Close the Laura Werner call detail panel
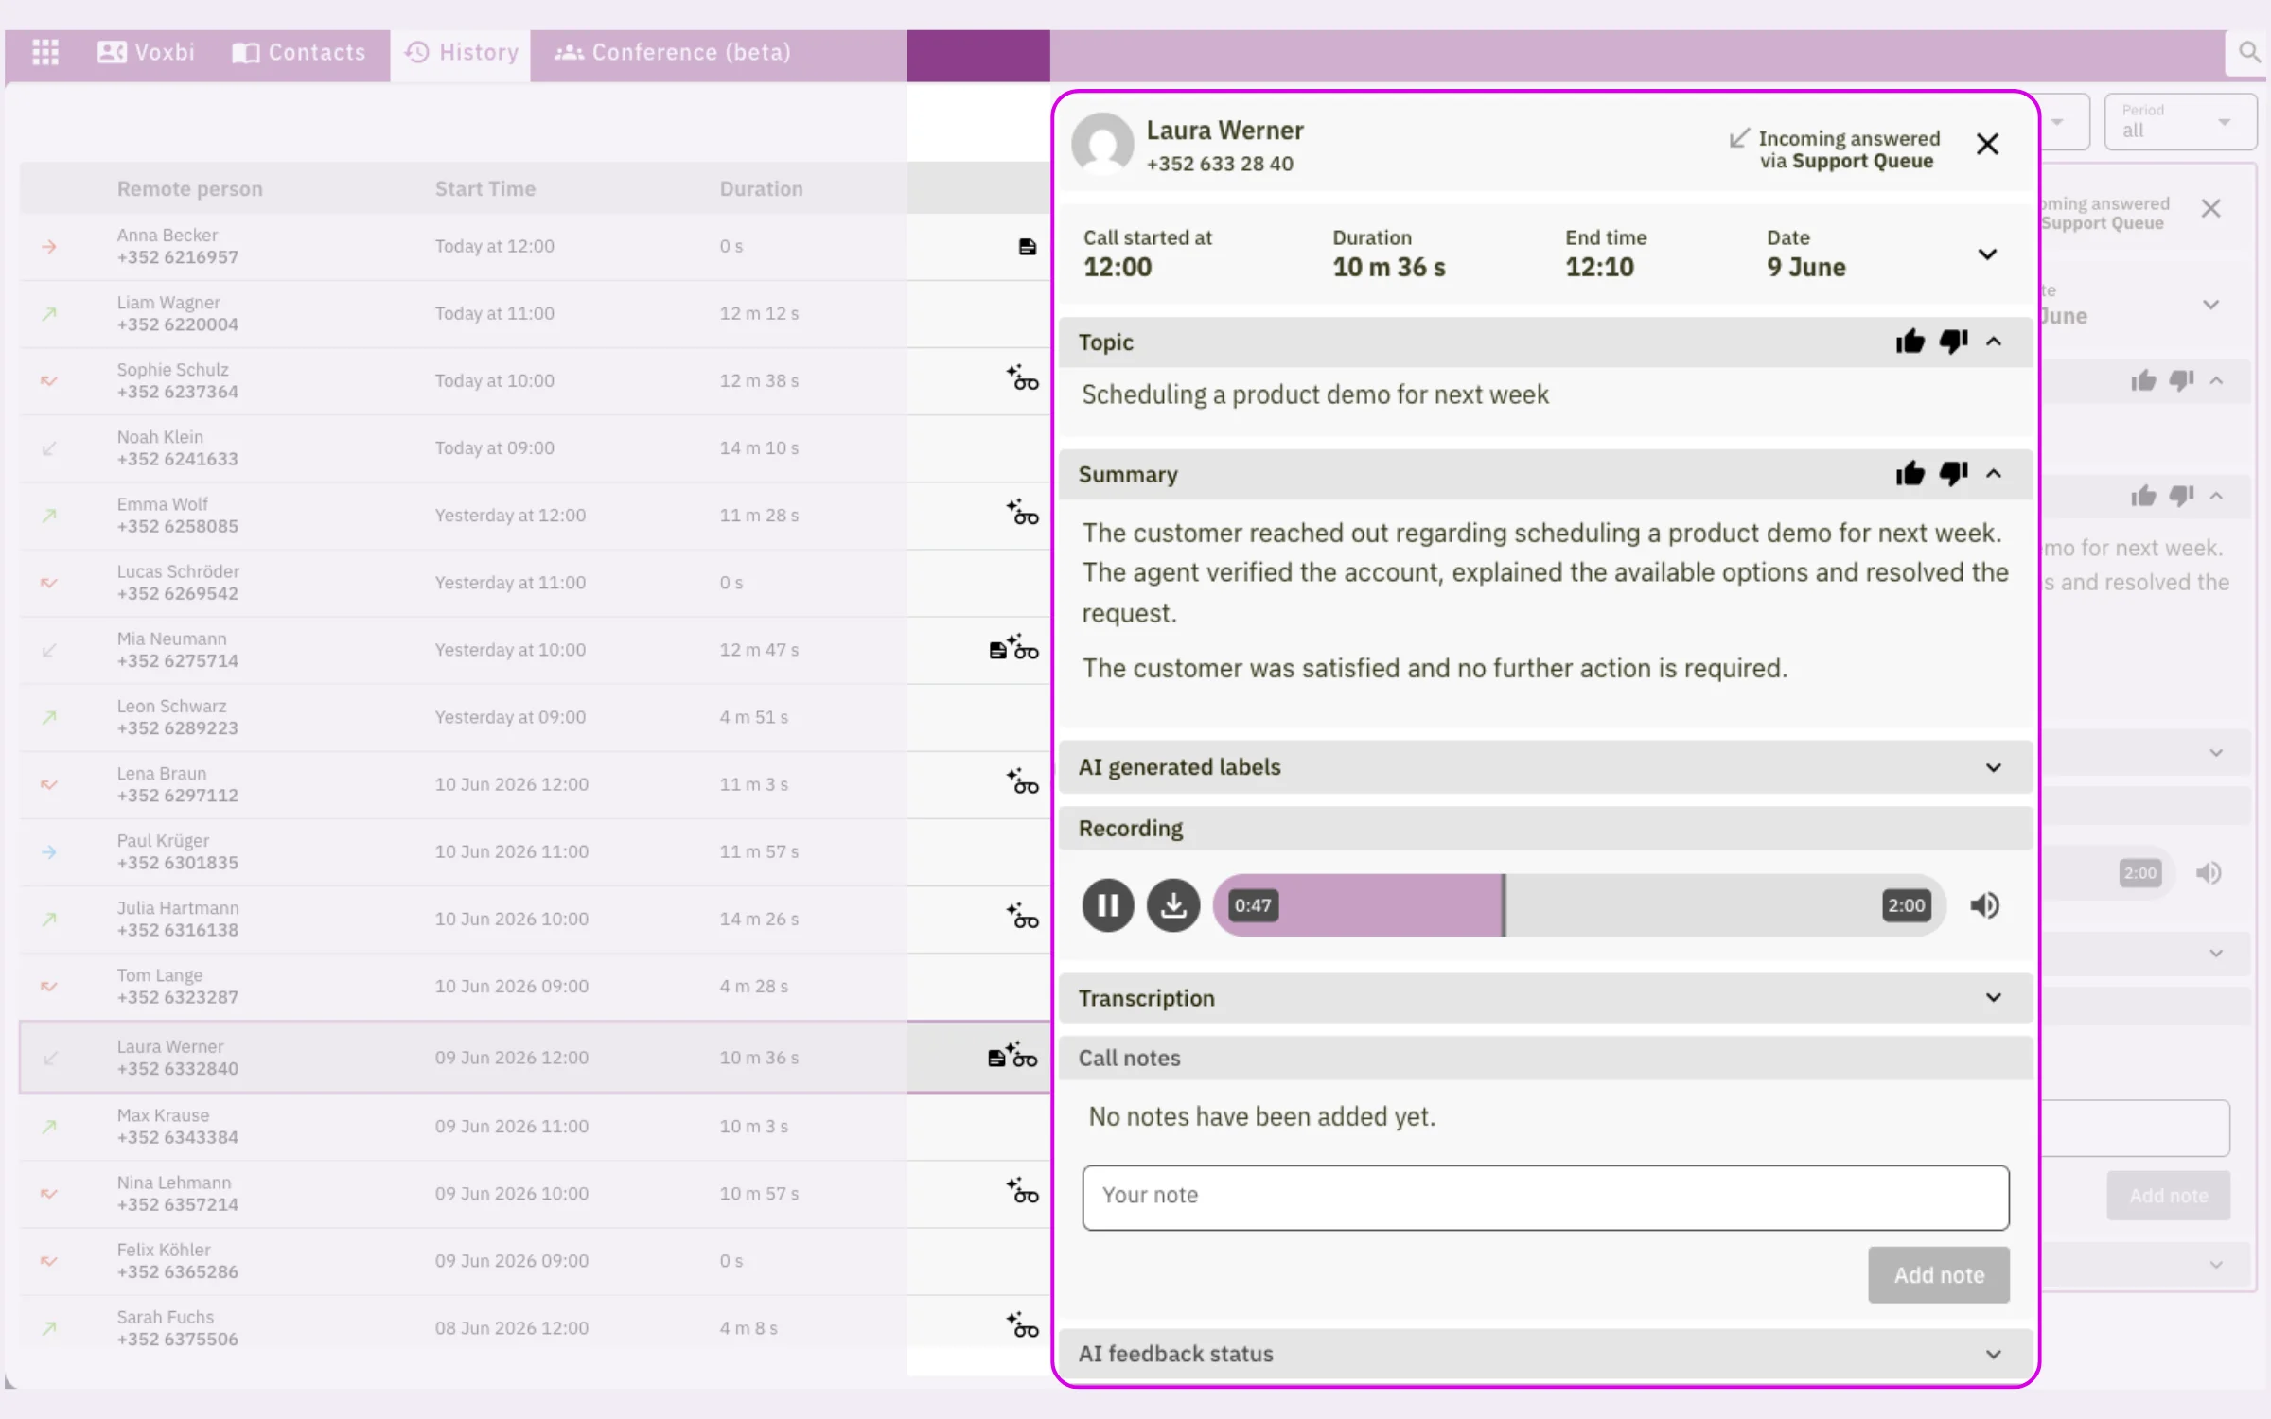This screenshot has width=2271, height=1419. (1987, 144)
